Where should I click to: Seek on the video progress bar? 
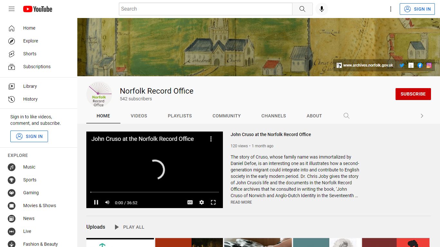[155, 192]
